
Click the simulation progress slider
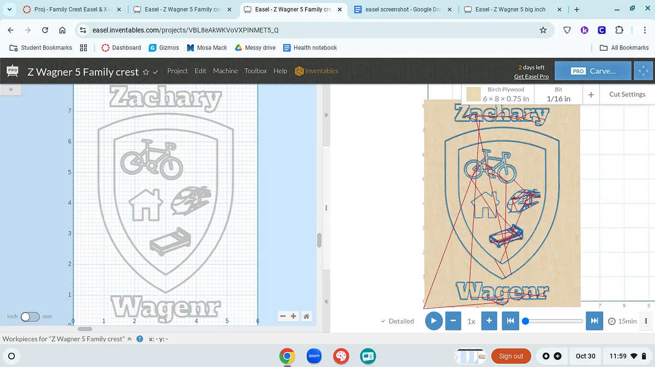(553, 321)
